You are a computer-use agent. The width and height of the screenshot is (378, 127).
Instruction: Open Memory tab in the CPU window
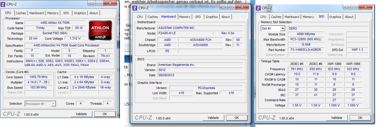click(53, 13)
